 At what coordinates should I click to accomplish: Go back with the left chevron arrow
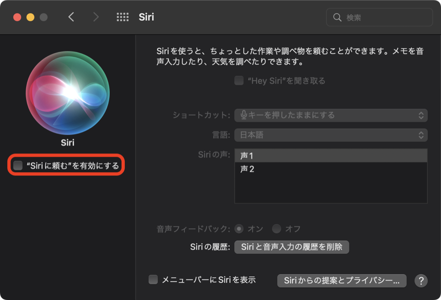(x=71, y=17)
